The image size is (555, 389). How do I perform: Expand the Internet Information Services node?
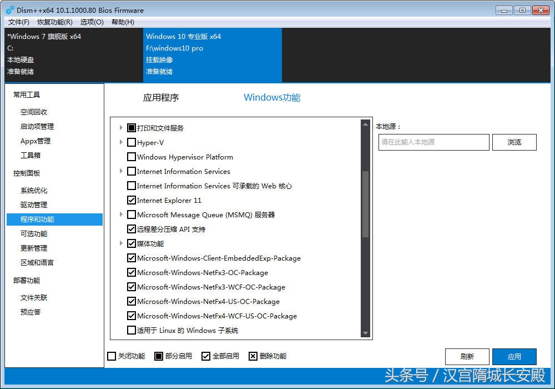click(x=120, y=171)
